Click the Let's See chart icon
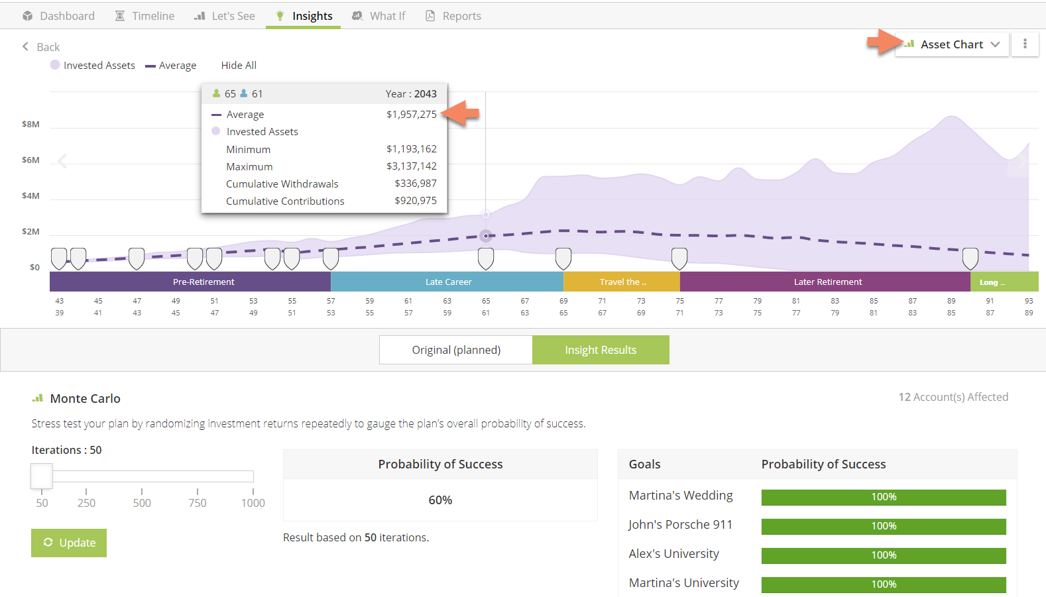 (x=200, y=16)
